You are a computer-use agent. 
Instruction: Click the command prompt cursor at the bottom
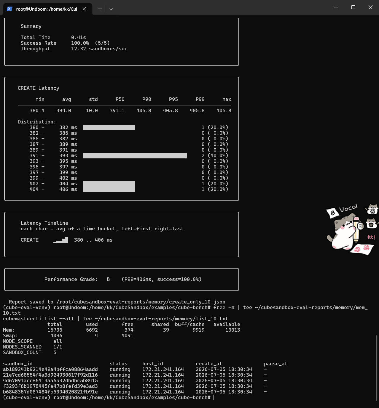(x=214, y=397)
